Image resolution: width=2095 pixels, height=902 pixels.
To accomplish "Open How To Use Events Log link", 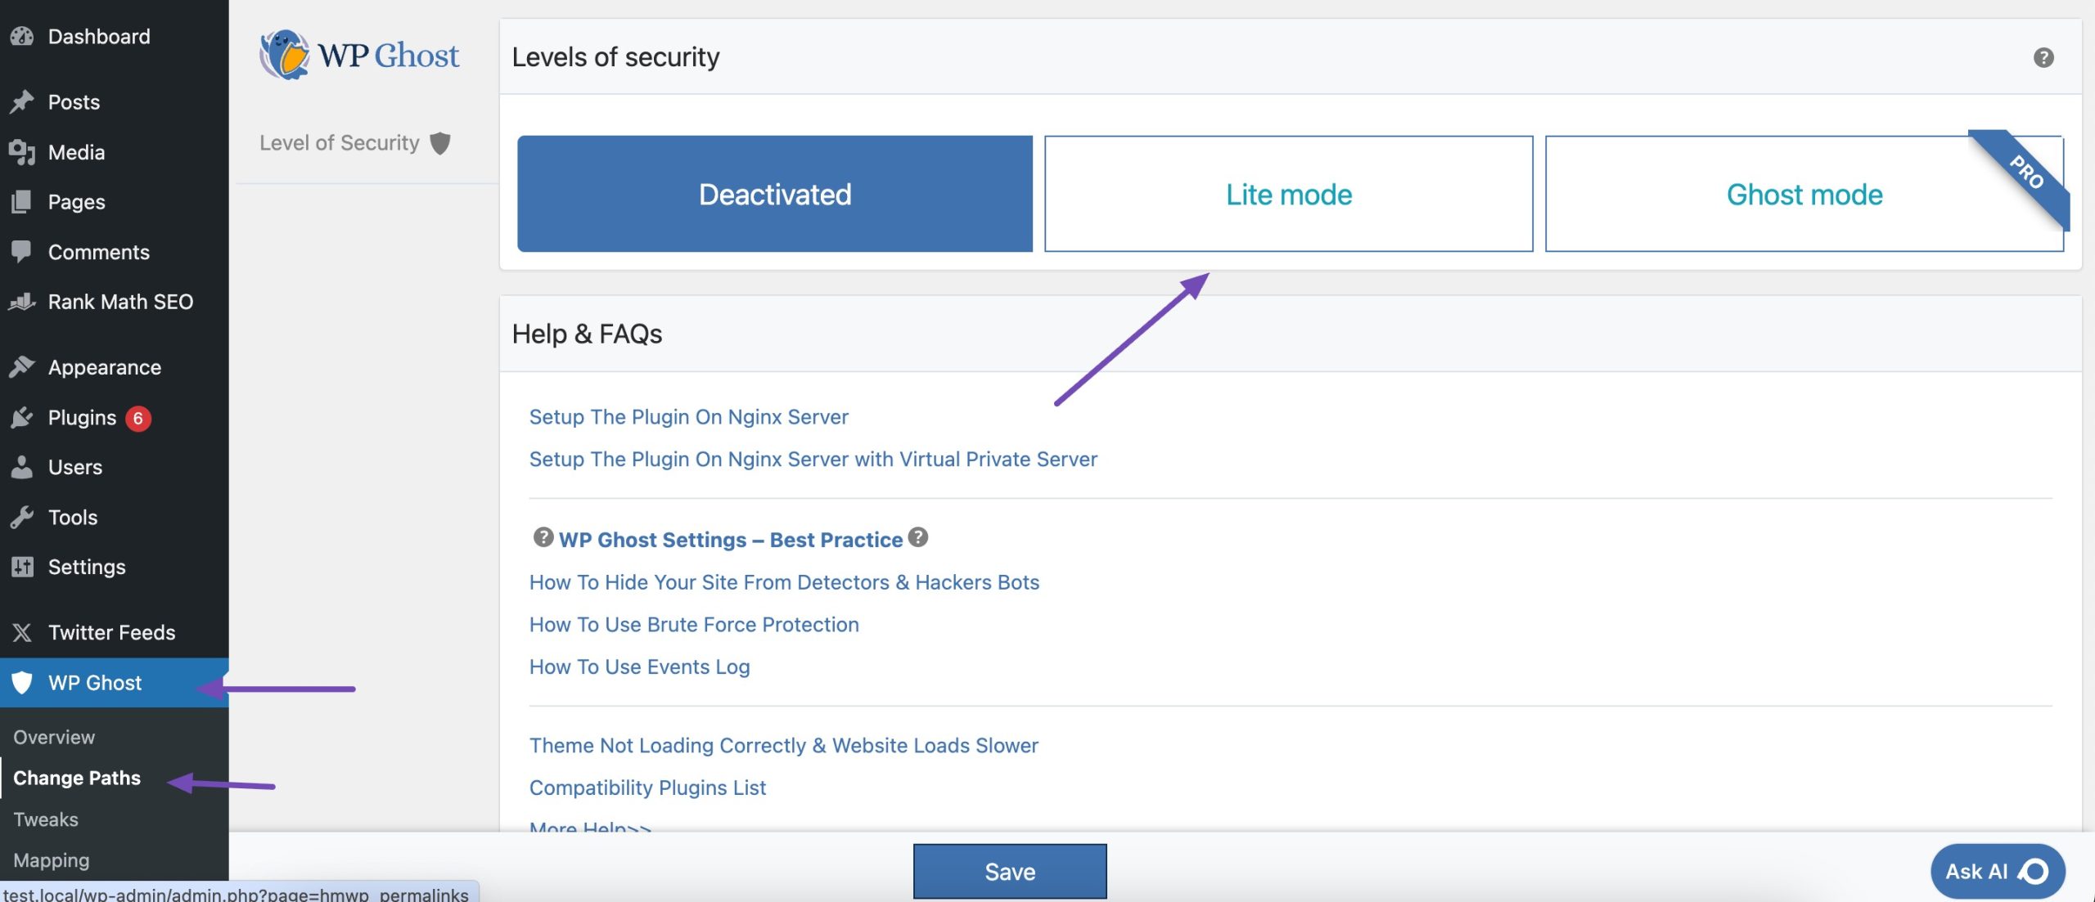I will pyautogui.click(x=639, y=666).
